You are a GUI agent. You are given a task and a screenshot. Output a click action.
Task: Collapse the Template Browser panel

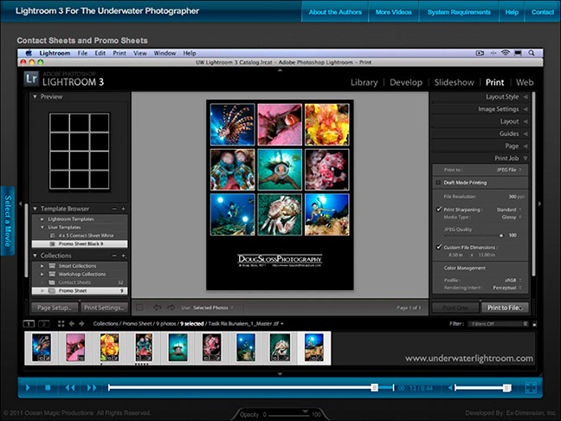[x=35, y=209]
